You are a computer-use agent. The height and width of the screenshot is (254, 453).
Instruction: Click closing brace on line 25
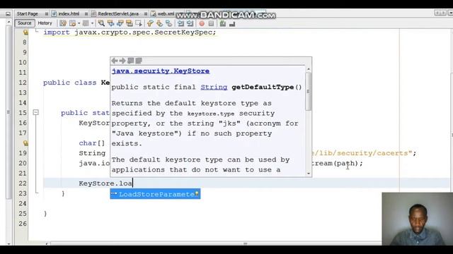click(x=45, y=214)
